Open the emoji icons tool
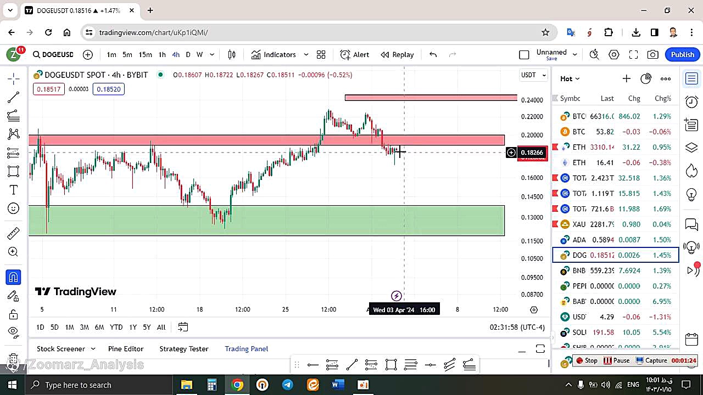The height and width of the screenshot is (395, 703). 14,208
